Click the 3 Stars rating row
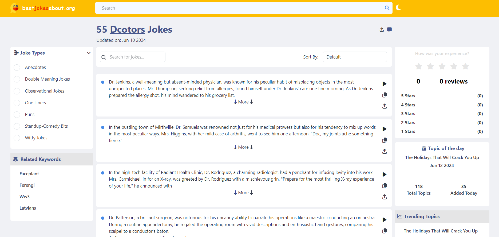The height and width of the screenshot is (237, 499). (x=442, y=114)
